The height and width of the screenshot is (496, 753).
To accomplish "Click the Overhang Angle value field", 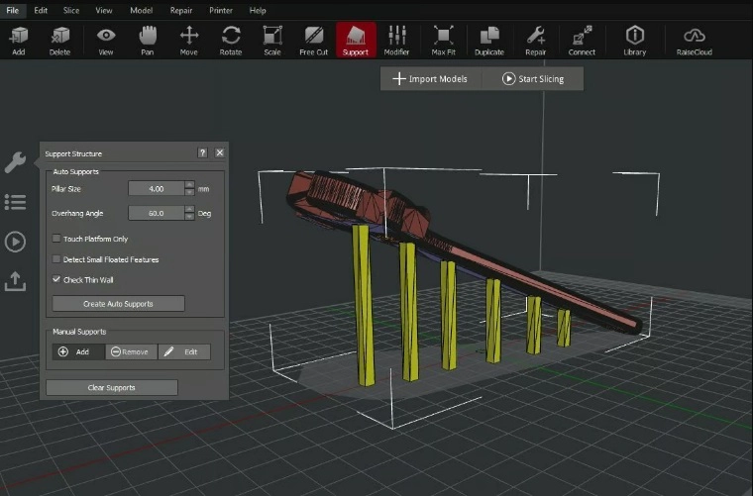I will (157, 213).
